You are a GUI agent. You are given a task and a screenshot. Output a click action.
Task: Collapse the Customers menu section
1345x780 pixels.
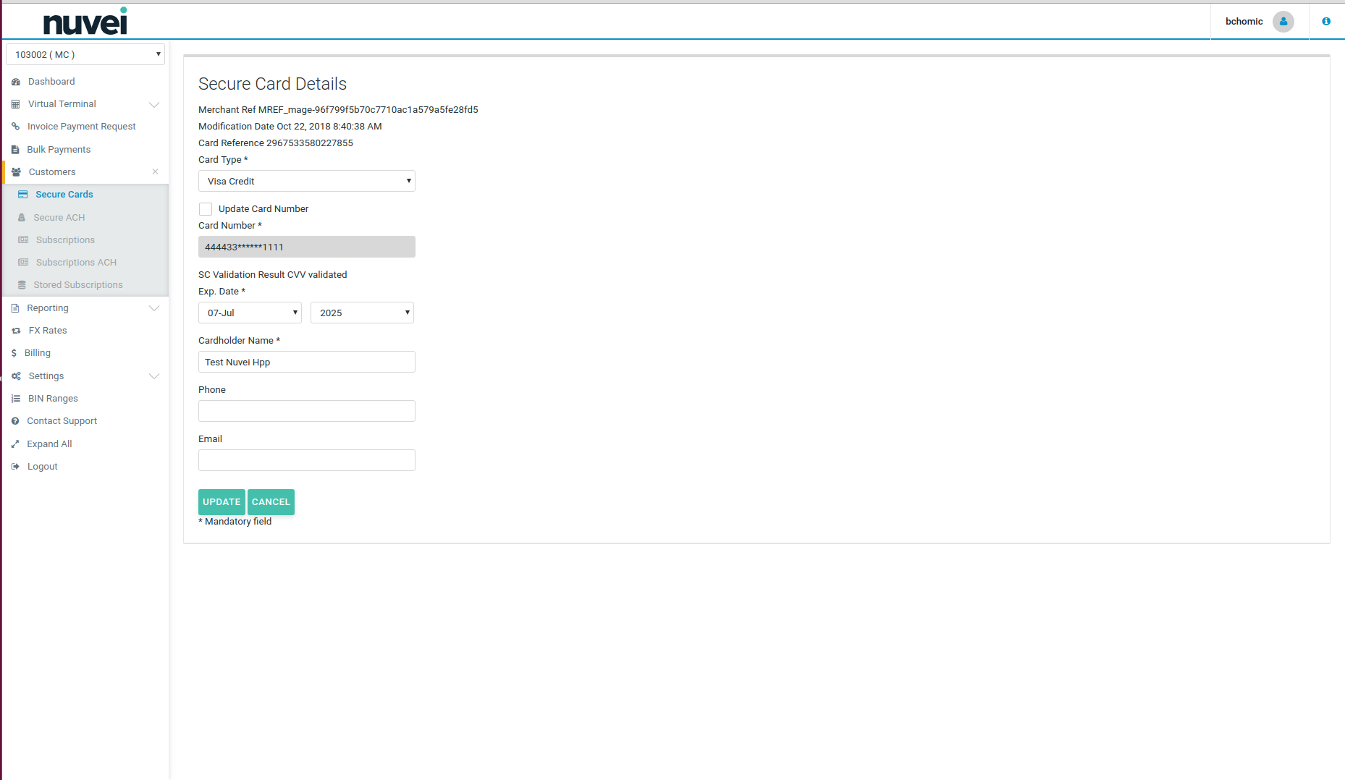click(155, 172)
